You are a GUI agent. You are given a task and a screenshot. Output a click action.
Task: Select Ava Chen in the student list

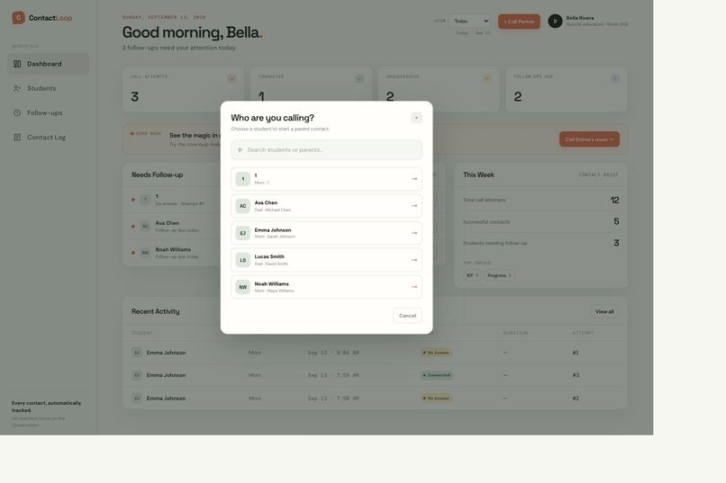click(x=326, y=206)
